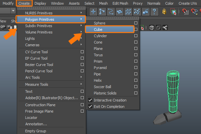Click the select camera panel icon
201x134 pixels.
(3, 27)
